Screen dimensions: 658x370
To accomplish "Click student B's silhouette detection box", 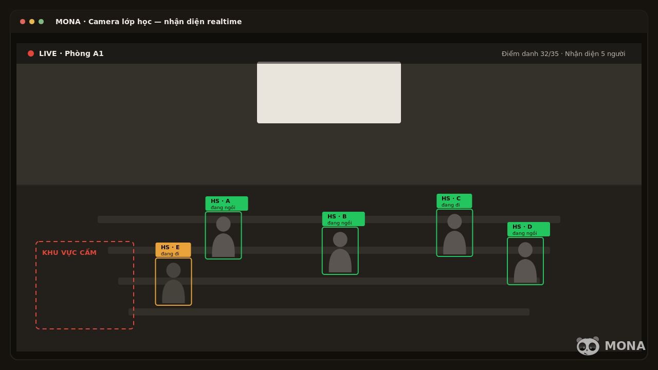I will (x=340, y=251).
